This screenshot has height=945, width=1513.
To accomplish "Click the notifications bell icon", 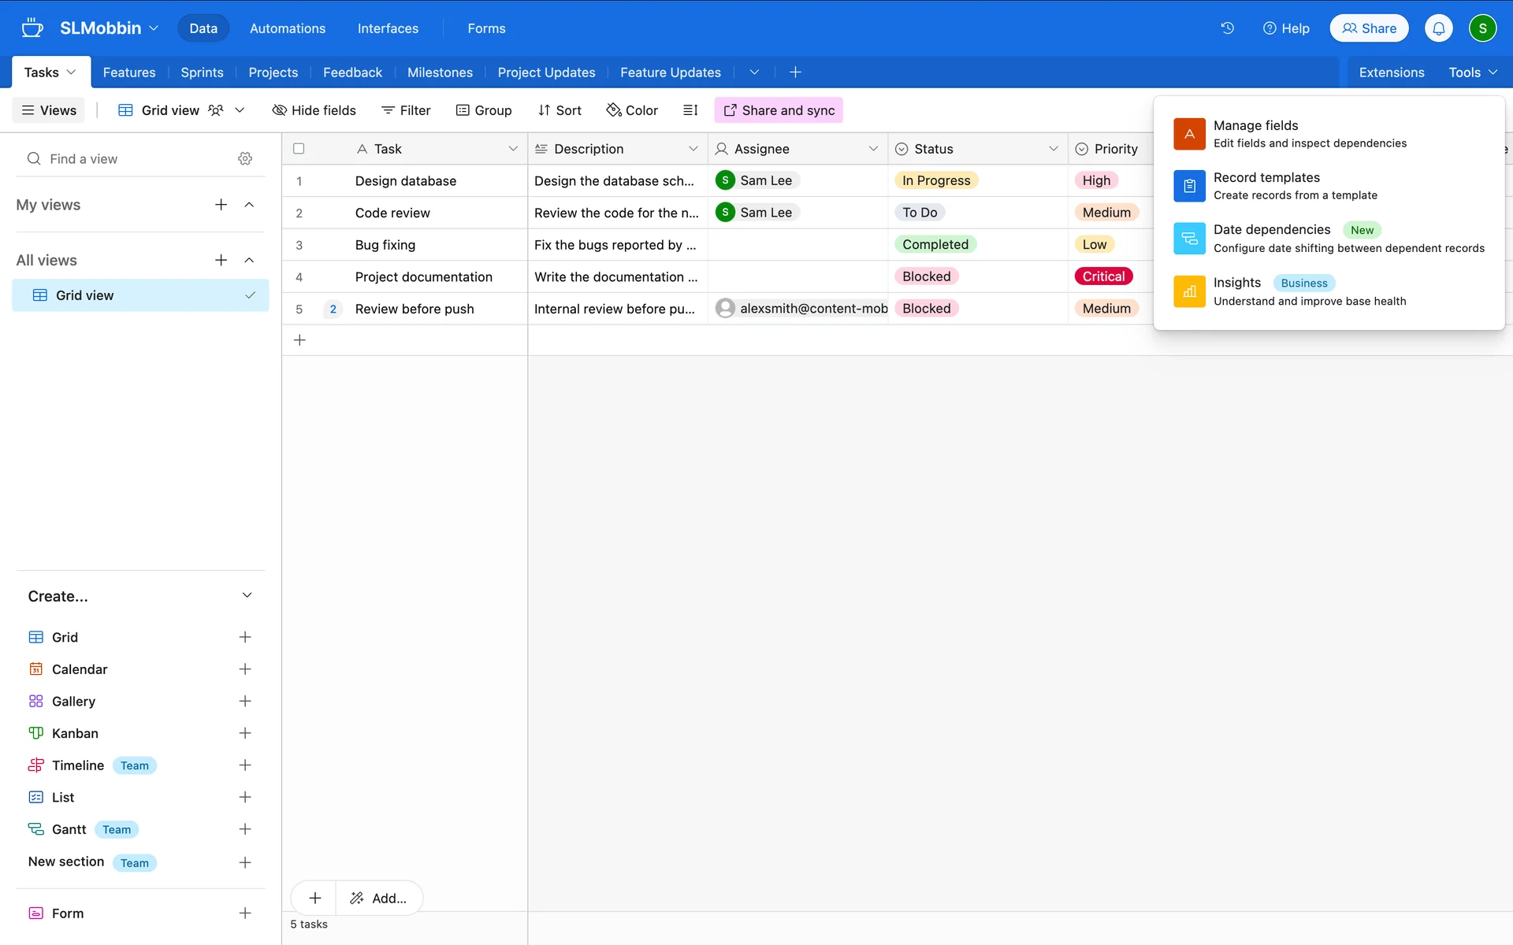I will 1438,28.
